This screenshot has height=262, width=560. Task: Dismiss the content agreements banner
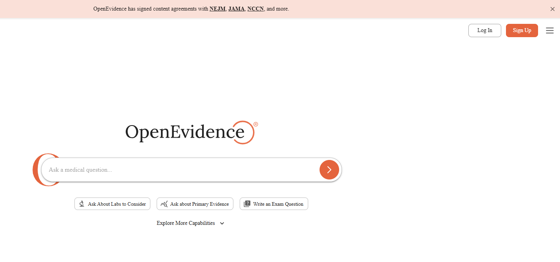pos(552,9)
